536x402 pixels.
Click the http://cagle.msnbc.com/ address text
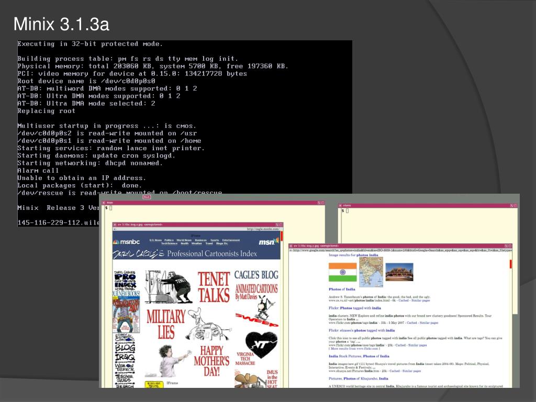(263, 229)
